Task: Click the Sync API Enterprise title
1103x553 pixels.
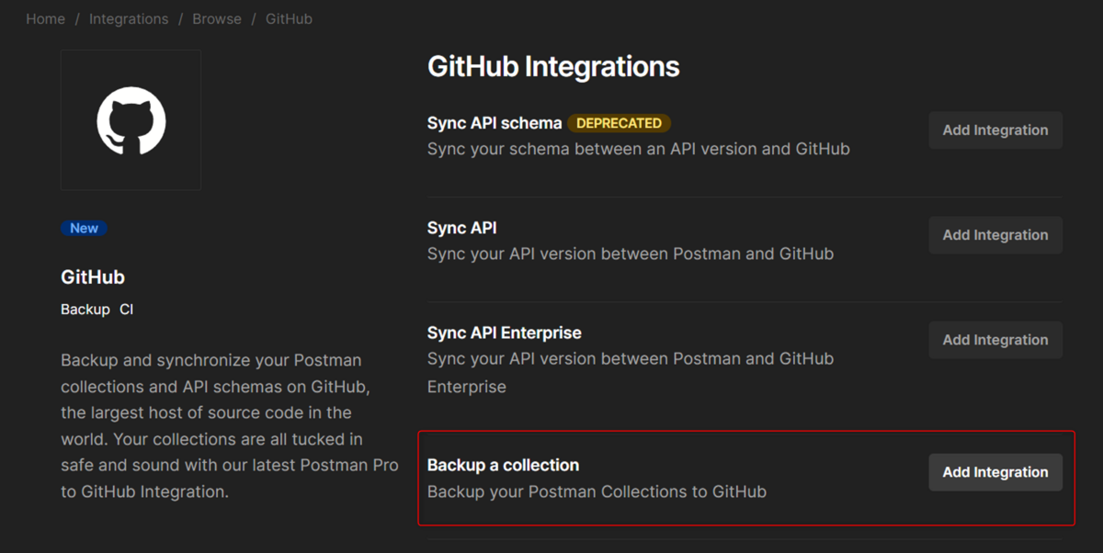Action: coord(505,333)
